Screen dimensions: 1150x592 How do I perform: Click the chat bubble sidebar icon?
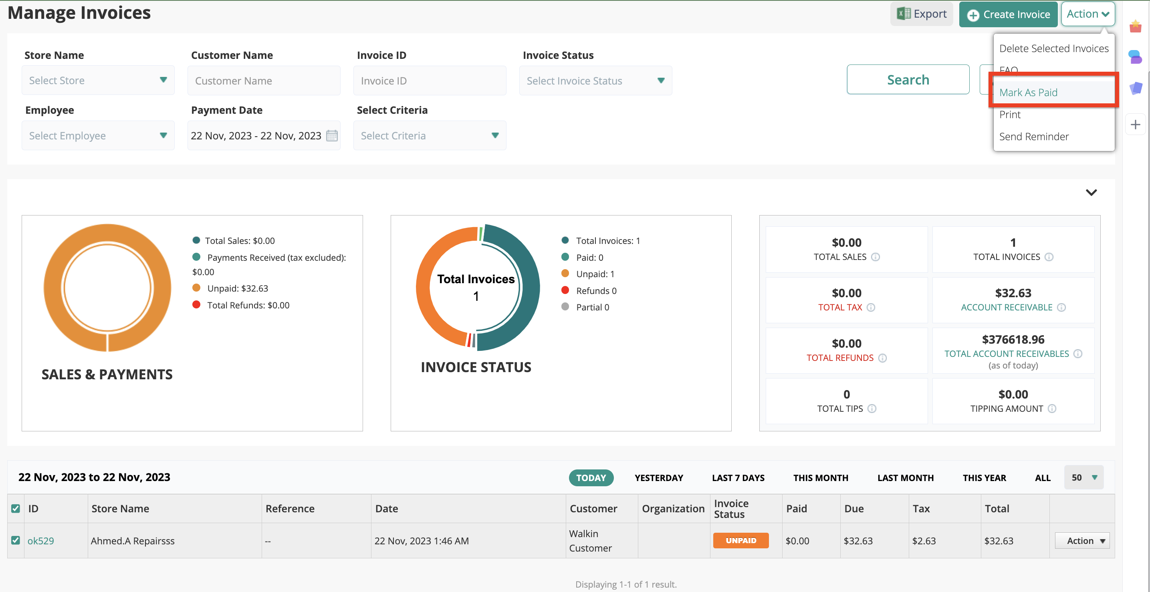[x=1135, y=56]
